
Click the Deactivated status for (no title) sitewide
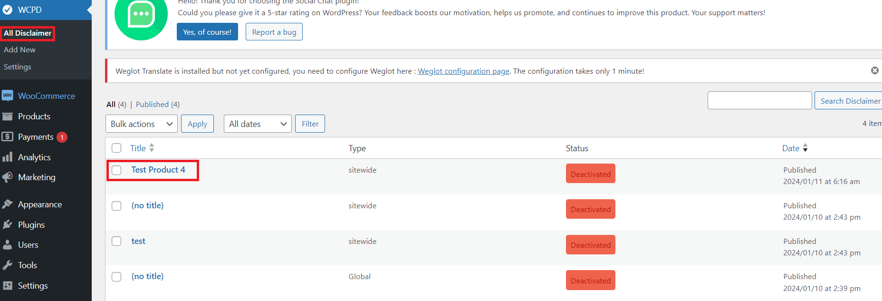(x=591, y=209)
